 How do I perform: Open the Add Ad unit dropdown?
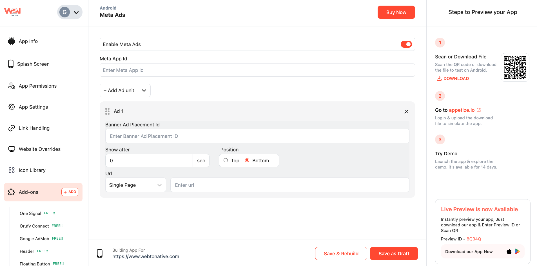[x=125, y=90]
